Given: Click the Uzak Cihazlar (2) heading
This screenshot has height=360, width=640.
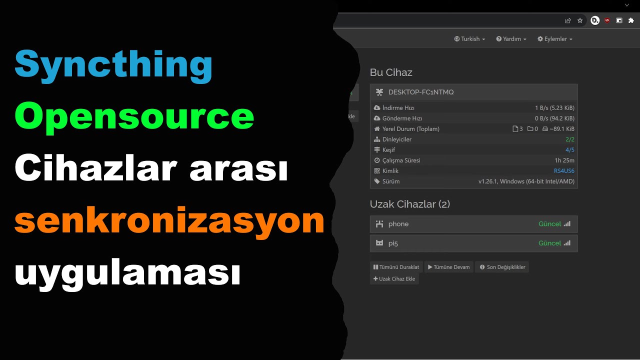Looking at the screenshot, I should tap(410, 204).
